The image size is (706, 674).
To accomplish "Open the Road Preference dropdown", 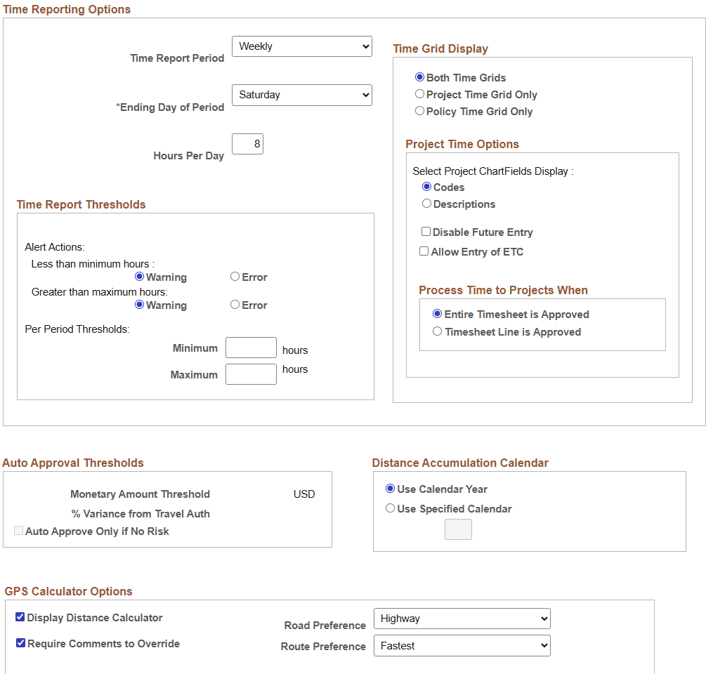I will pos(462,619).
